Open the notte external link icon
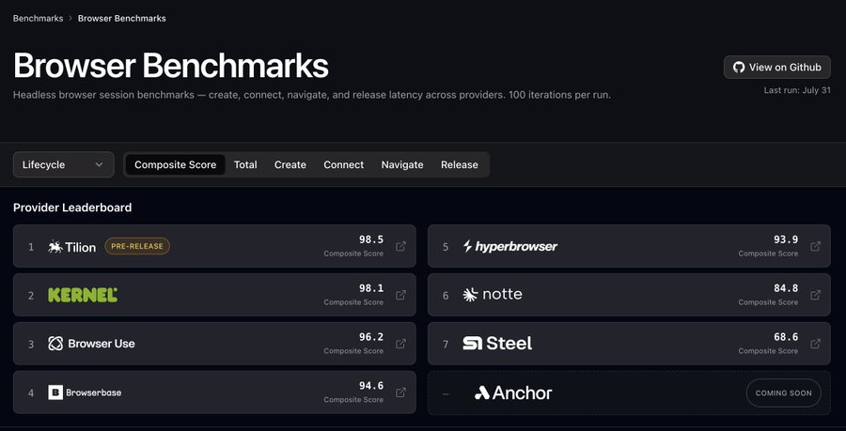Viewport: 846px width, 431px height. coord(815,295)
